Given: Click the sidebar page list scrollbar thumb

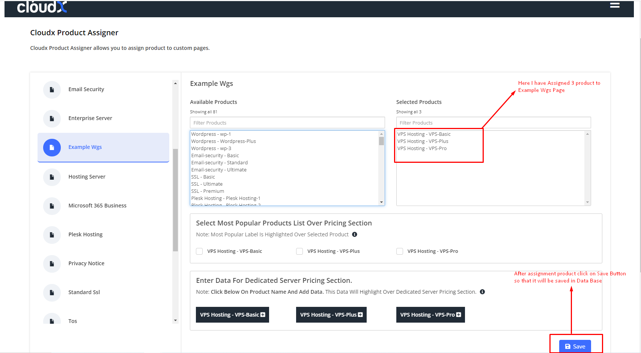Looking at the screenshot, I should (x=175, y=200).
